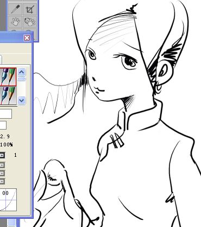Viewport: 201px width, 227px height.
Task: Select the Crop tool
Action: (x=30, y=9)
